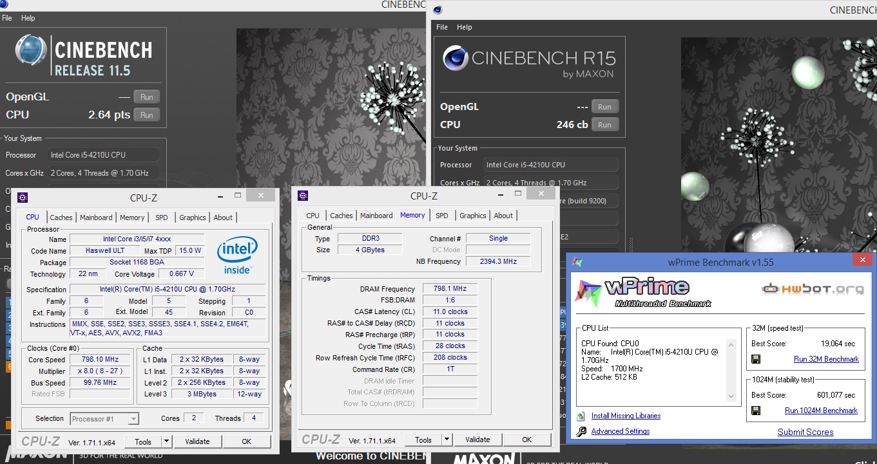The image size is (877, 464).
Task: Switch to the CPU tab in CPU-Z's Memory tab window
Action: 313,216
